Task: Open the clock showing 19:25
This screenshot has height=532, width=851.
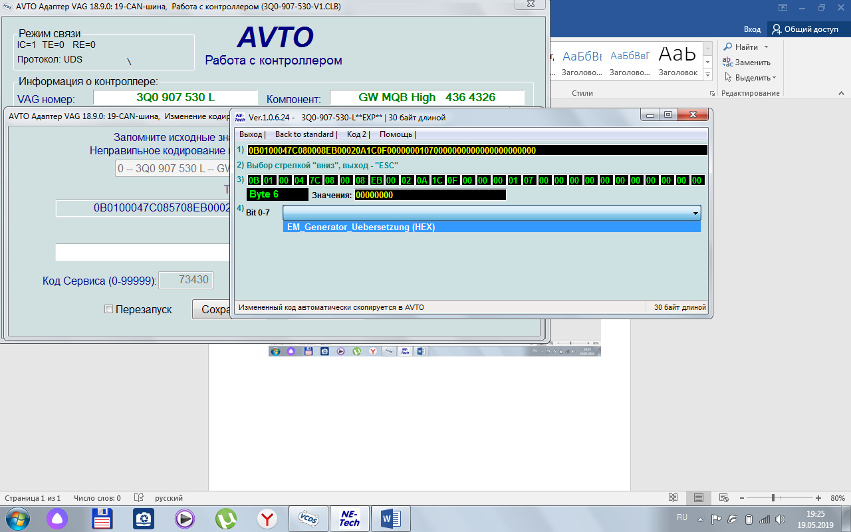Action: tap(815, 519)
